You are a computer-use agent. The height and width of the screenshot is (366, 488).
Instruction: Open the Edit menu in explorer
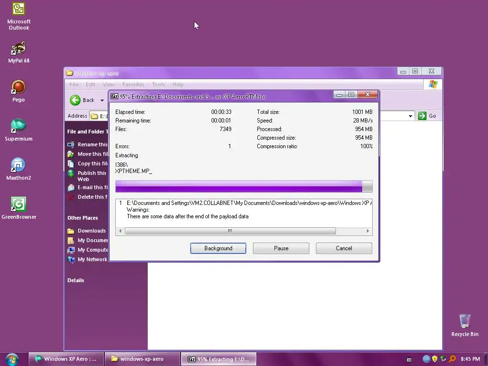point(90,84)
